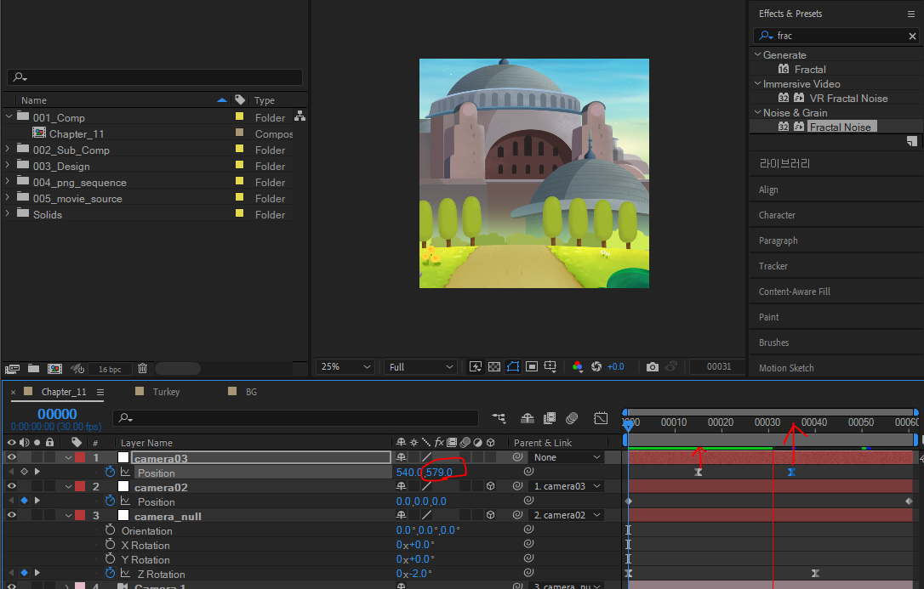The width and height of the screenshot is (924, 589).
Task: Toggle mask and shape path visibility
Action: 513,366
